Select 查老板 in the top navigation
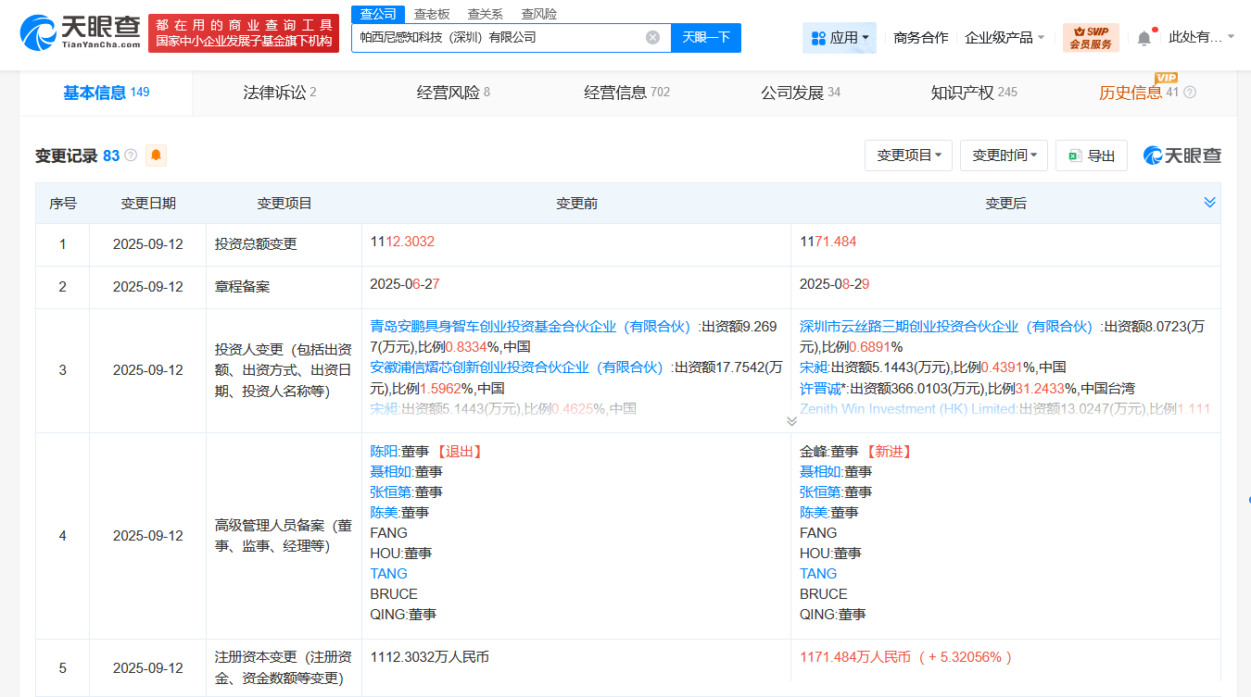This screenshot has width=1251, height=697. tap(432, 13)
